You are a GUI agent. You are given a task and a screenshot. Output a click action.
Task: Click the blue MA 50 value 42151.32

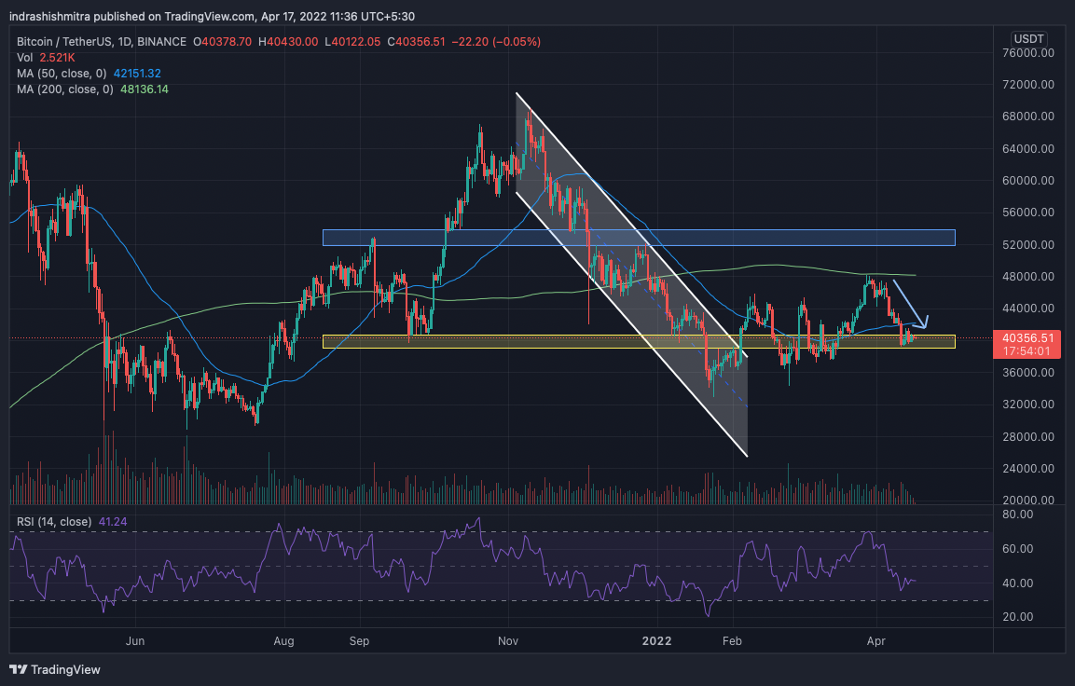point(136,73)
